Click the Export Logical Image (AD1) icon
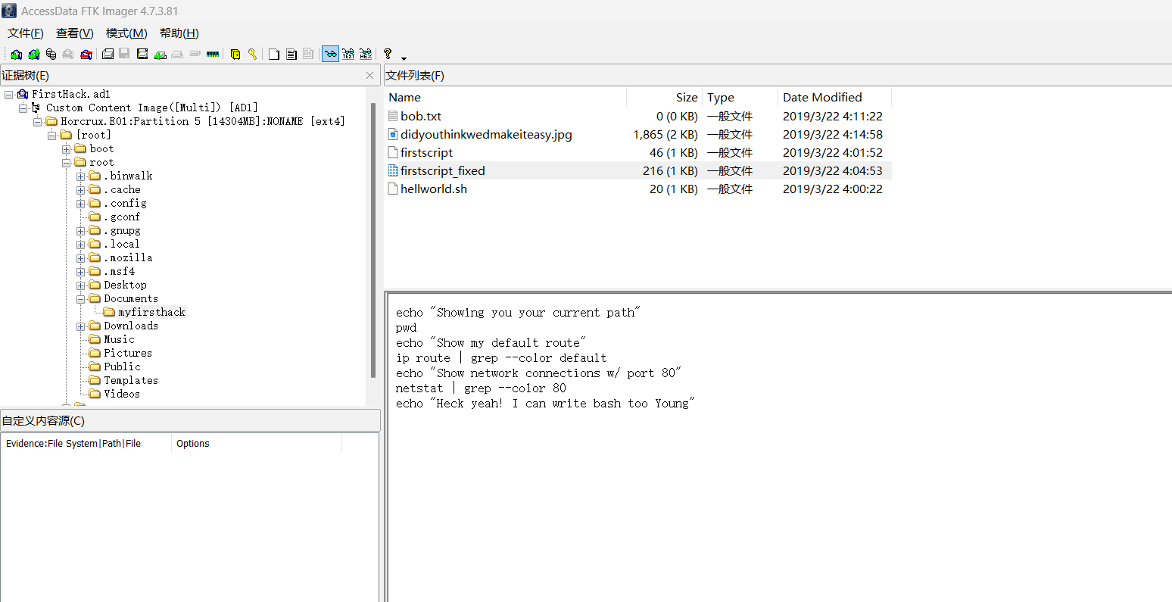 tap(142, 55)
